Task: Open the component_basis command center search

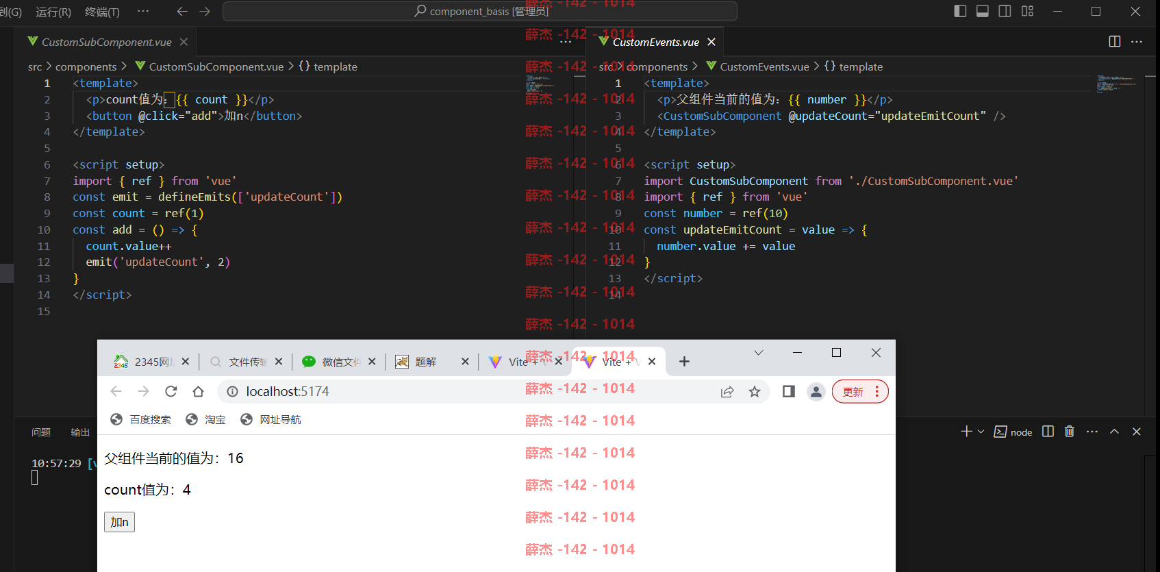Action: coord(480,11)
